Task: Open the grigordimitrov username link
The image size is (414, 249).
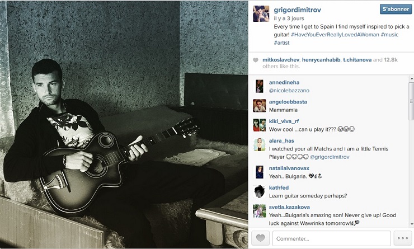Action: click(297, 10)
